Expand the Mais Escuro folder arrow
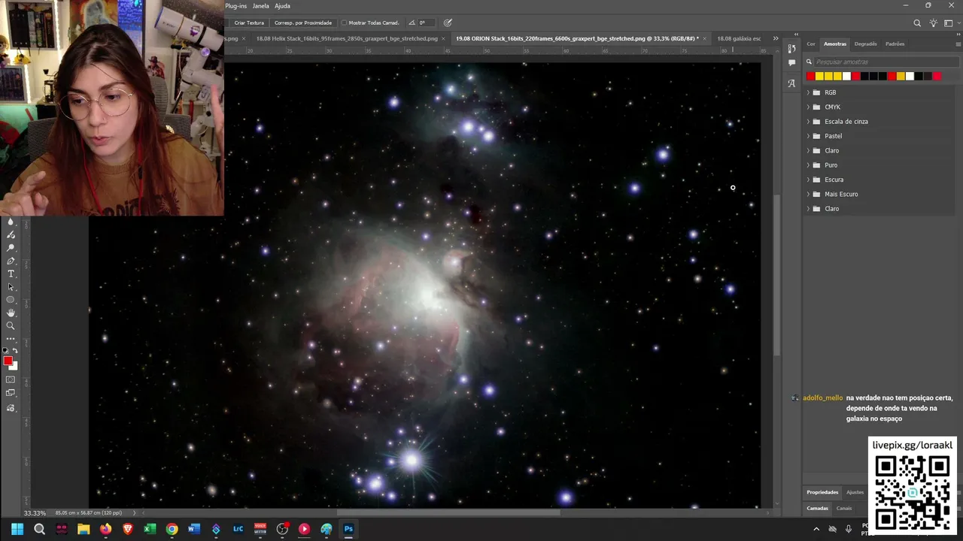 point(808,194)
